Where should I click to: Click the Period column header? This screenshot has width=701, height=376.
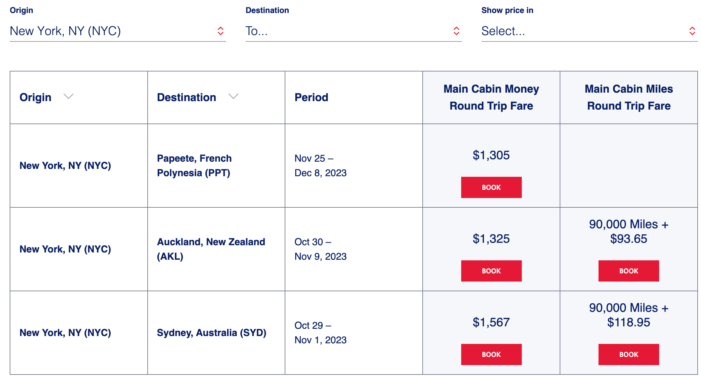click(x=311, y=97)
